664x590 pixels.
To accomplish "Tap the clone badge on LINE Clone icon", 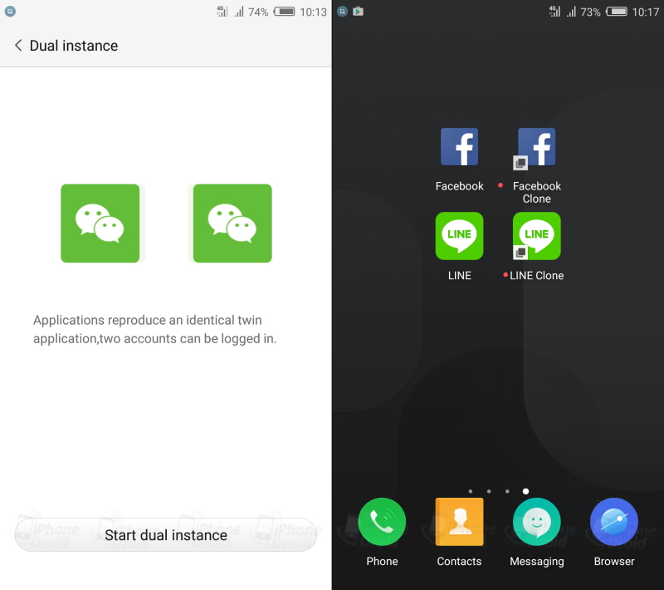I will click(520, 252).
